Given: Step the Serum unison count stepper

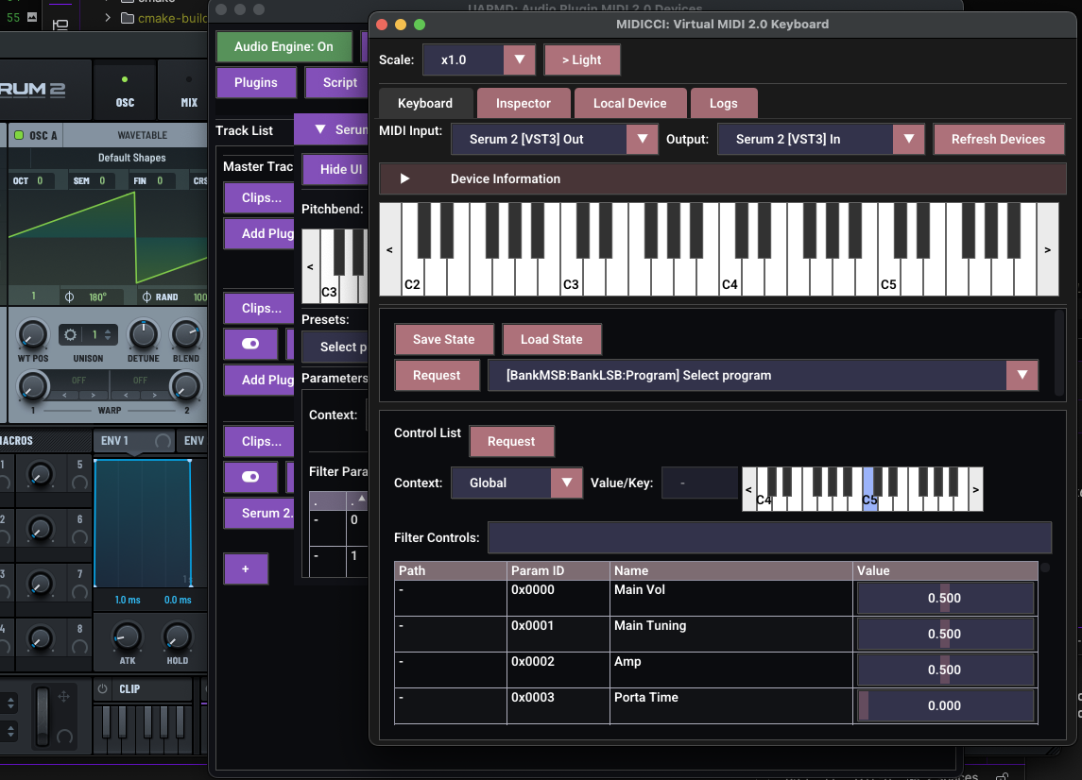Looking at the screenshot, I should point(108,335).
